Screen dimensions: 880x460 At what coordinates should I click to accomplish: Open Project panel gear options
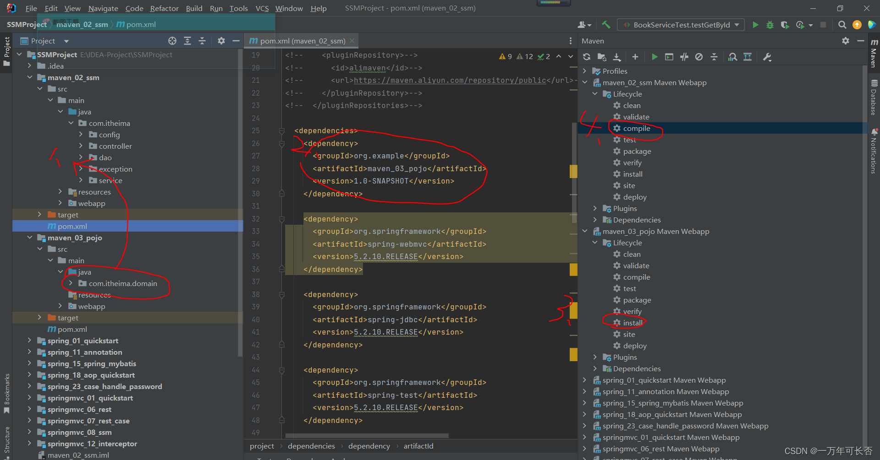pos(221,41)
